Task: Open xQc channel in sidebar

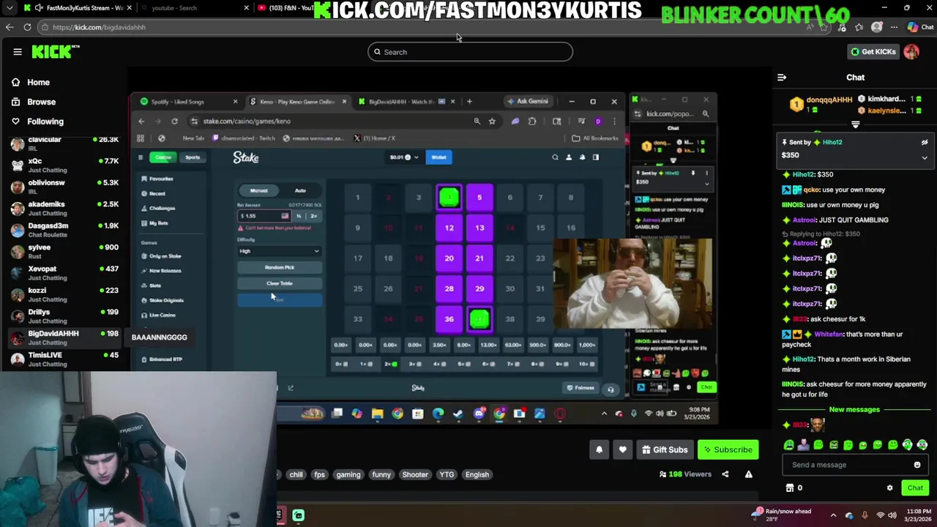Action: coord(64,165)
